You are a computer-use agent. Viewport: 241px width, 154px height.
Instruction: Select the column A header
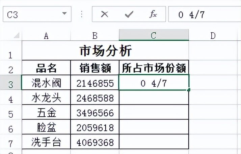pos(46,36)
